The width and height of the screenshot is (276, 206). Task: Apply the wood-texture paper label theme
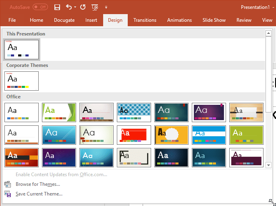[247, 112]
